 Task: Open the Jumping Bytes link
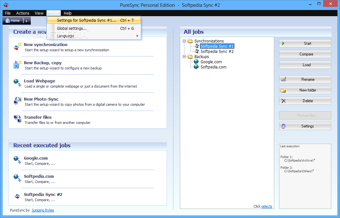tap(43, 210)
